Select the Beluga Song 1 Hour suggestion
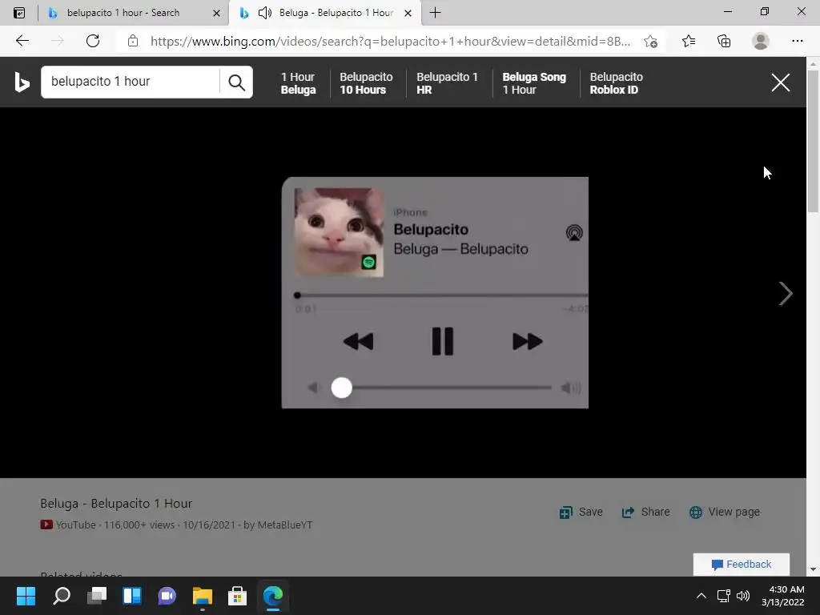 click(534, 83)
